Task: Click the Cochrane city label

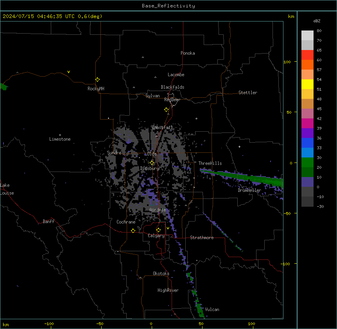Action: pyautogui.click(x=126, y=222)
